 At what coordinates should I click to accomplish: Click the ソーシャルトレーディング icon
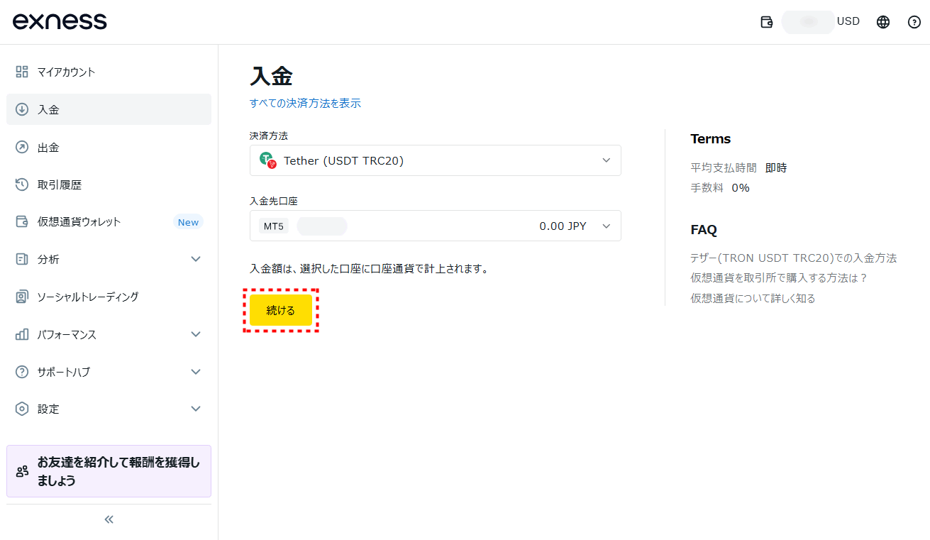click(x=22, y=297)
